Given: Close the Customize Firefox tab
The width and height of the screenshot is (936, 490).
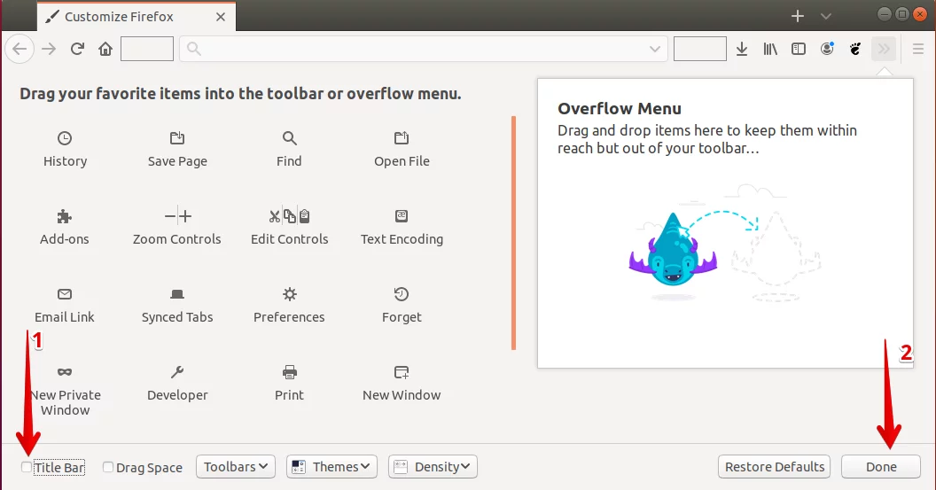Looking at the screenshot, I should pos(221,17).
